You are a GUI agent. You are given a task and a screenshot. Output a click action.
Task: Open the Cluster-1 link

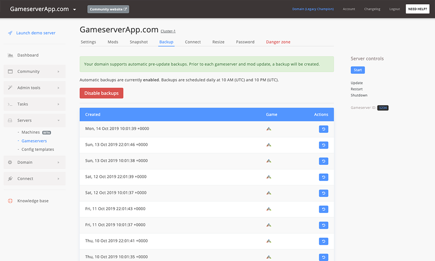[168, 31]
